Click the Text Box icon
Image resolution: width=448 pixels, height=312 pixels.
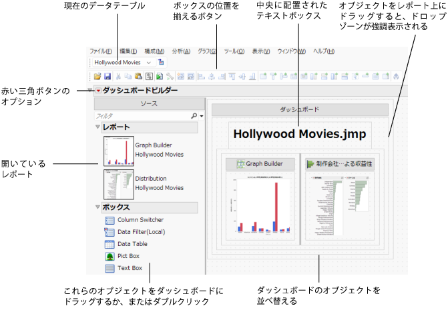click(109, 268)
